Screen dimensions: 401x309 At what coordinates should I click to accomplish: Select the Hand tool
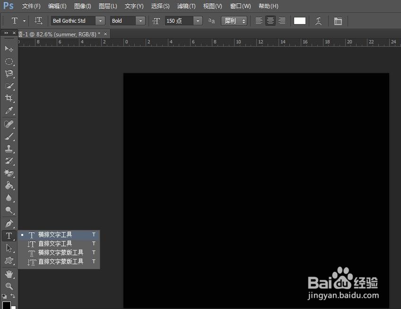[9, 274]
